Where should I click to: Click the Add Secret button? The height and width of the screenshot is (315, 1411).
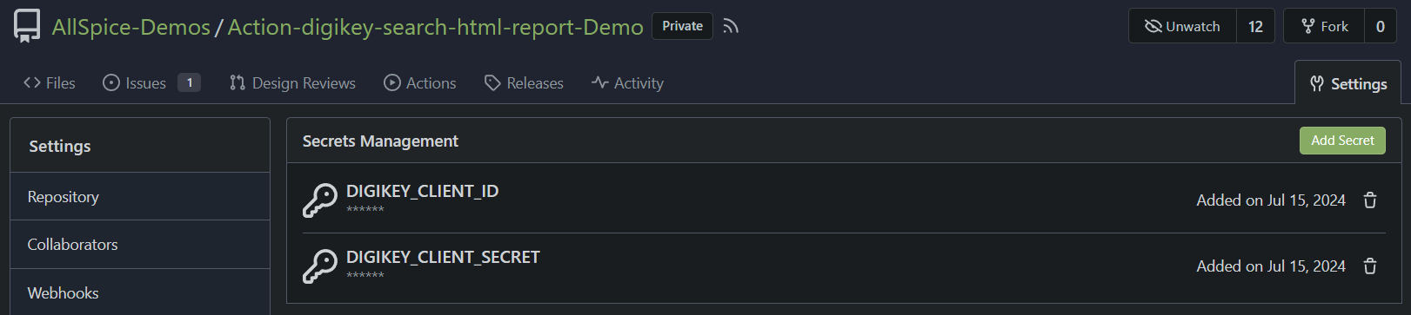point(1342,141)
